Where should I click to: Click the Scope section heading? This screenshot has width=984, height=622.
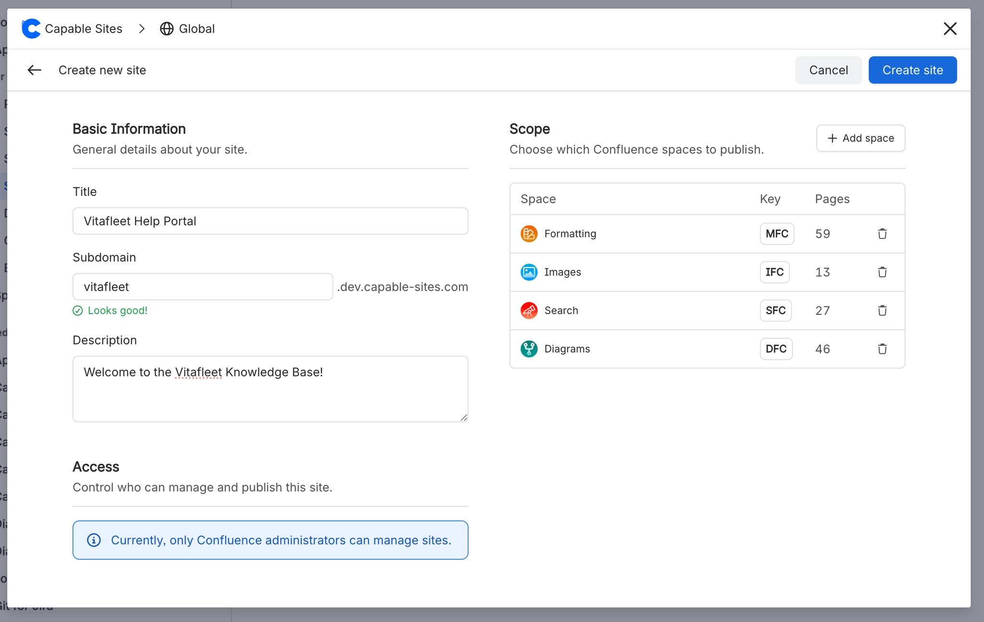tap(529, 129)
